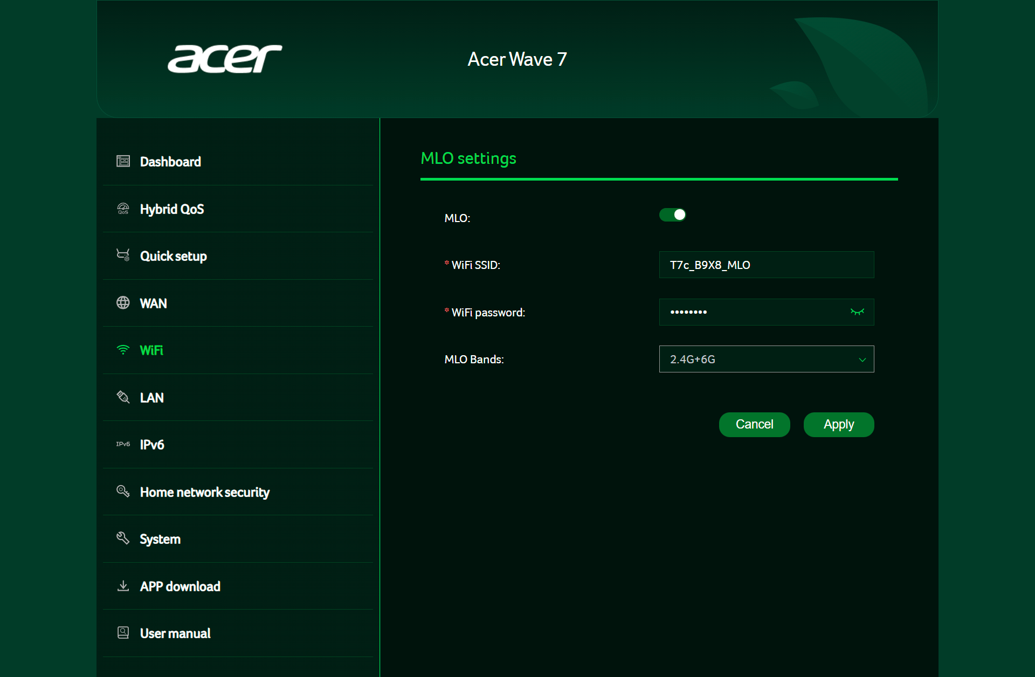Click the WiFi SSID input field
Screen dimensions: 1035x677
point(767,265)
